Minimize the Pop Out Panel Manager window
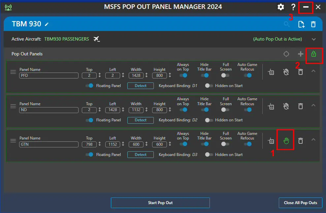The image size is (326, 213). [306, 7]
